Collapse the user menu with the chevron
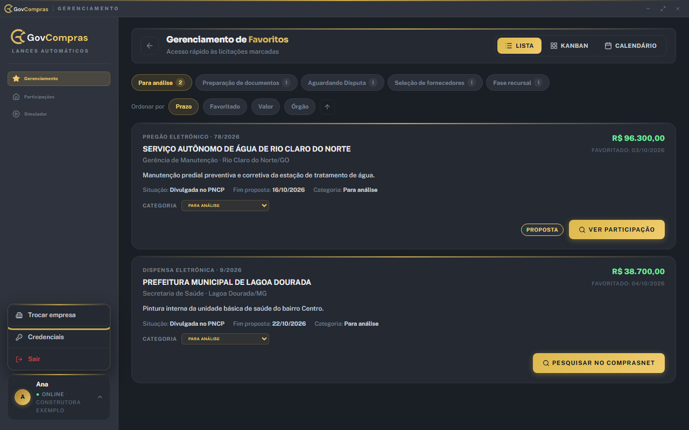The height and width of the screenshot is (430, 689). (x=100, y=397)
